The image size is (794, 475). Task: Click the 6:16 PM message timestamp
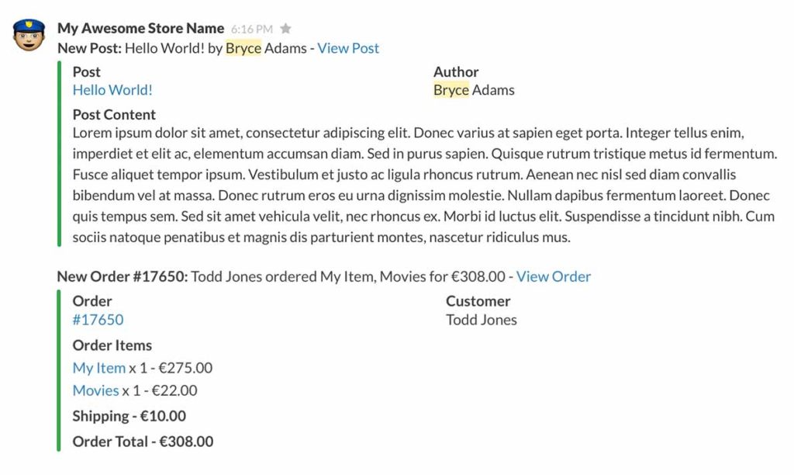tap(251, 29)
